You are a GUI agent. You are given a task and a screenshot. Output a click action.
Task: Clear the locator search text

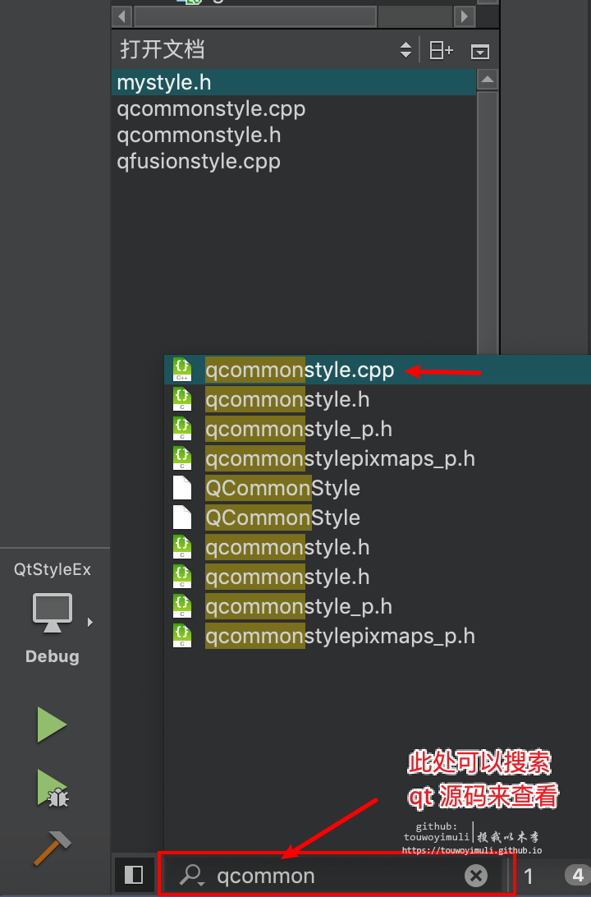475,876
